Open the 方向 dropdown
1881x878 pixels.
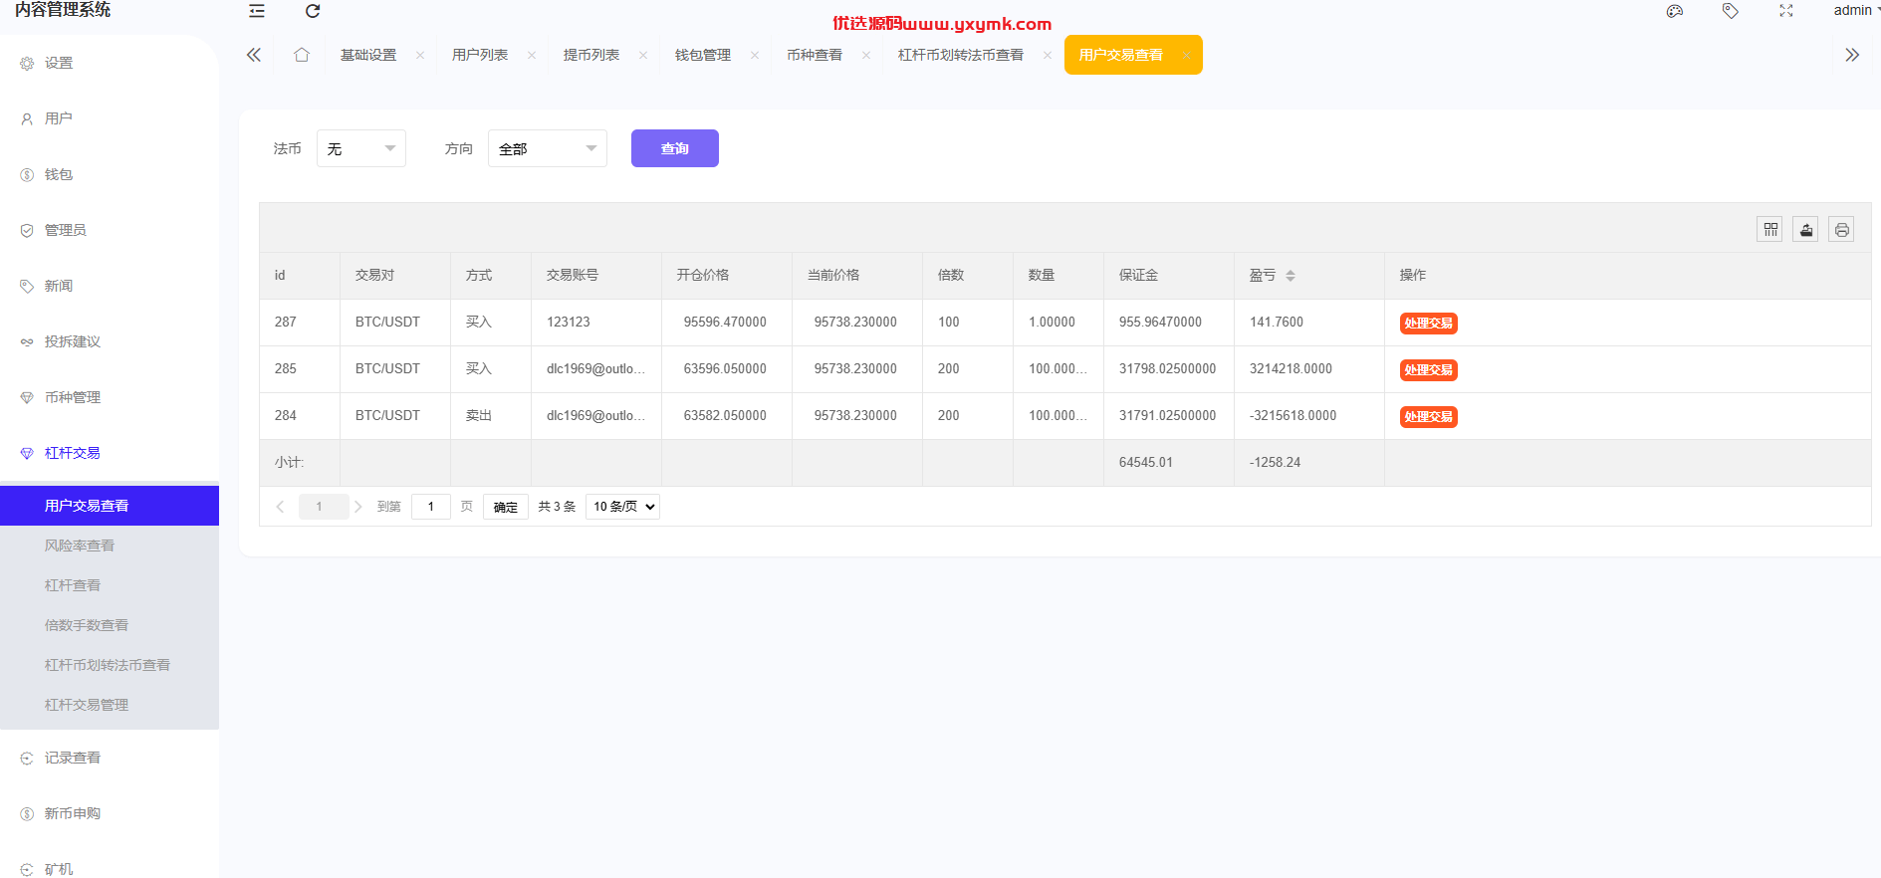point(548,148)
